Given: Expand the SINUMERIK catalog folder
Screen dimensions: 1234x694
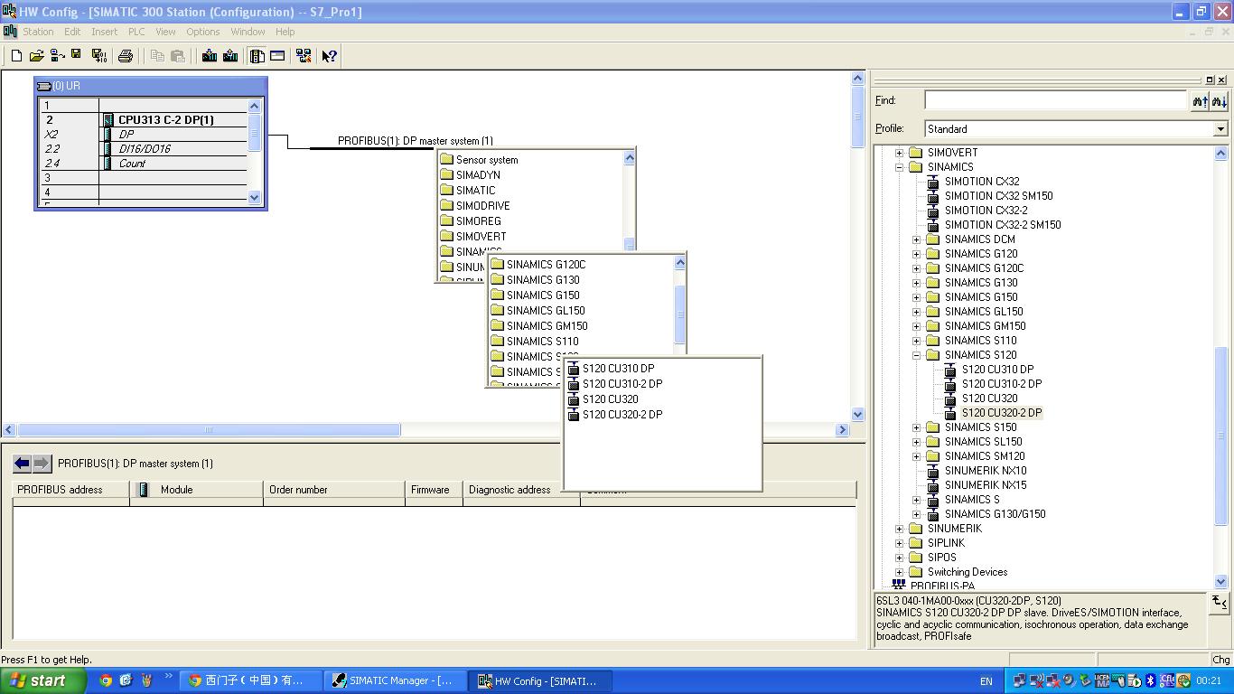Looking at the screenshot, I should [x=899, y=529].
